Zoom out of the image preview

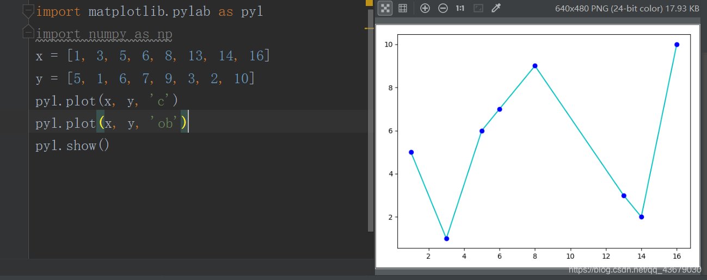click(x=443, y=8)
